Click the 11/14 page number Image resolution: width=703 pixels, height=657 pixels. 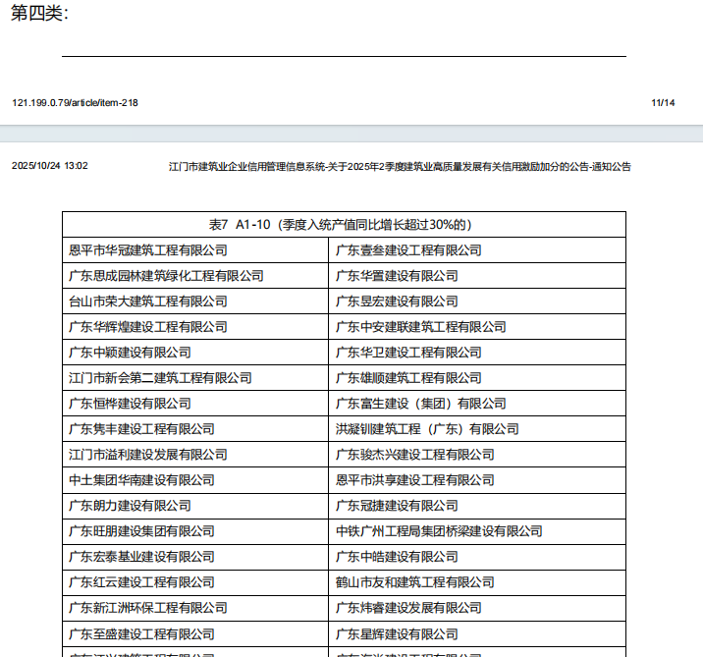663,103
